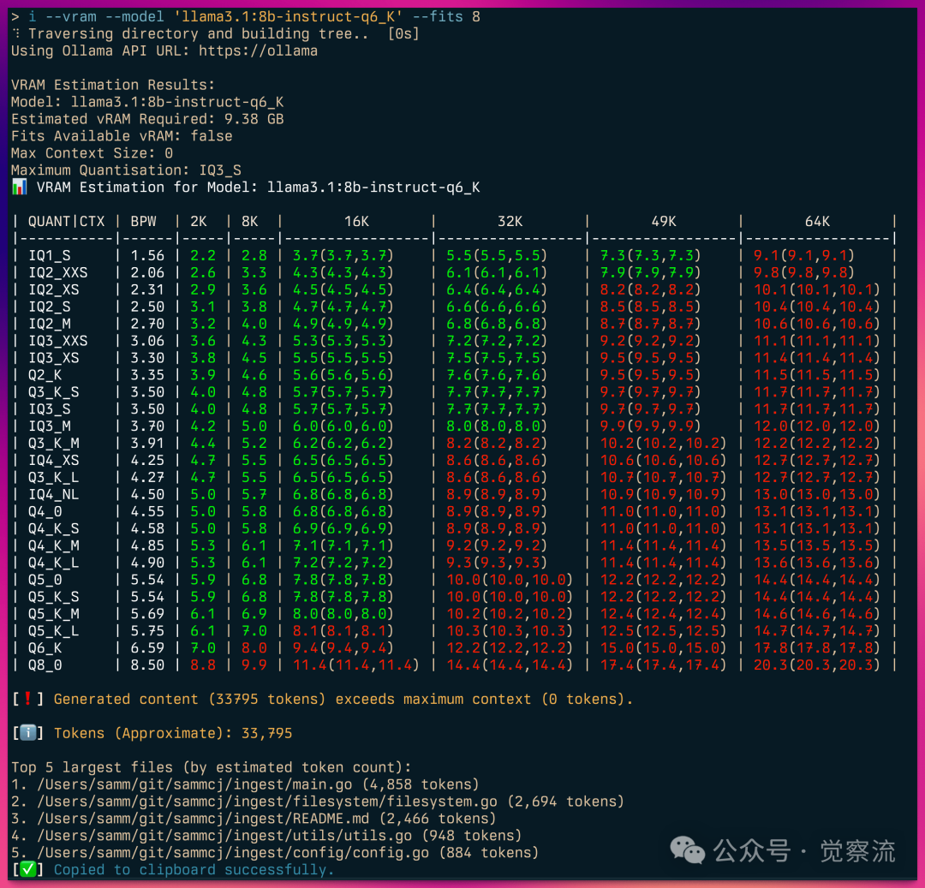925x888 pixels.
Task: Click the Q6_K row label
Action: (x=45, y=648)
